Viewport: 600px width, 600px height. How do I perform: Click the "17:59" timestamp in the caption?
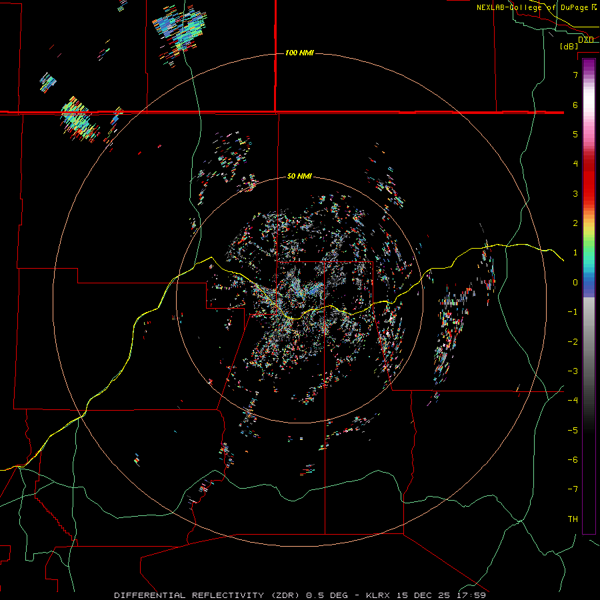pos(471,595)
